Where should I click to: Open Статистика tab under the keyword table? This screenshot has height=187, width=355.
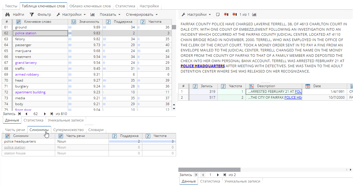[33, 120]
